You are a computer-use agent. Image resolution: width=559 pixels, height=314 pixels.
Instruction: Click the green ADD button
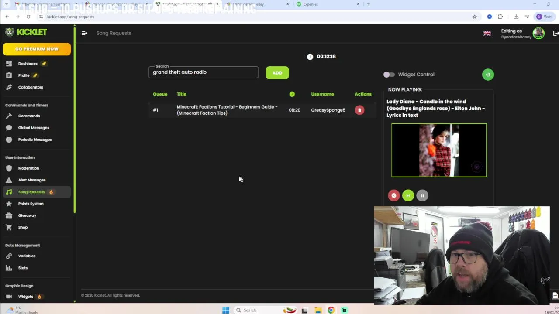tap(277, 73)
